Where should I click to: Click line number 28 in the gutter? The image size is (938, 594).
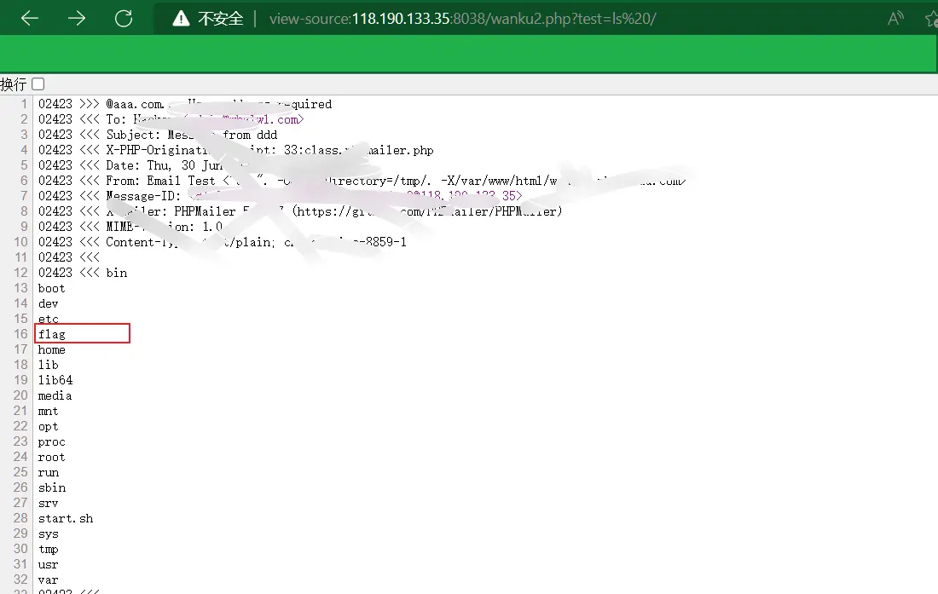click(x=21, y=518)
